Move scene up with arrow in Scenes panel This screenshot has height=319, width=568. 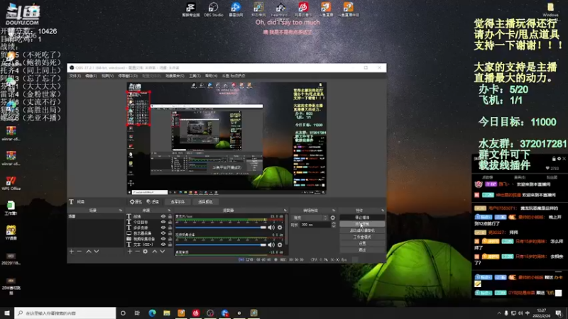tap(89, 252)
